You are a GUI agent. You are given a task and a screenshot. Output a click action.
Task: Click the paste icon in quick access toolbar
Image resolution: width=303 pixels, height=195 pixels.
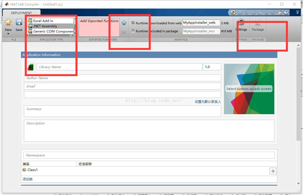pyautogui.click(x=260, y=13)
